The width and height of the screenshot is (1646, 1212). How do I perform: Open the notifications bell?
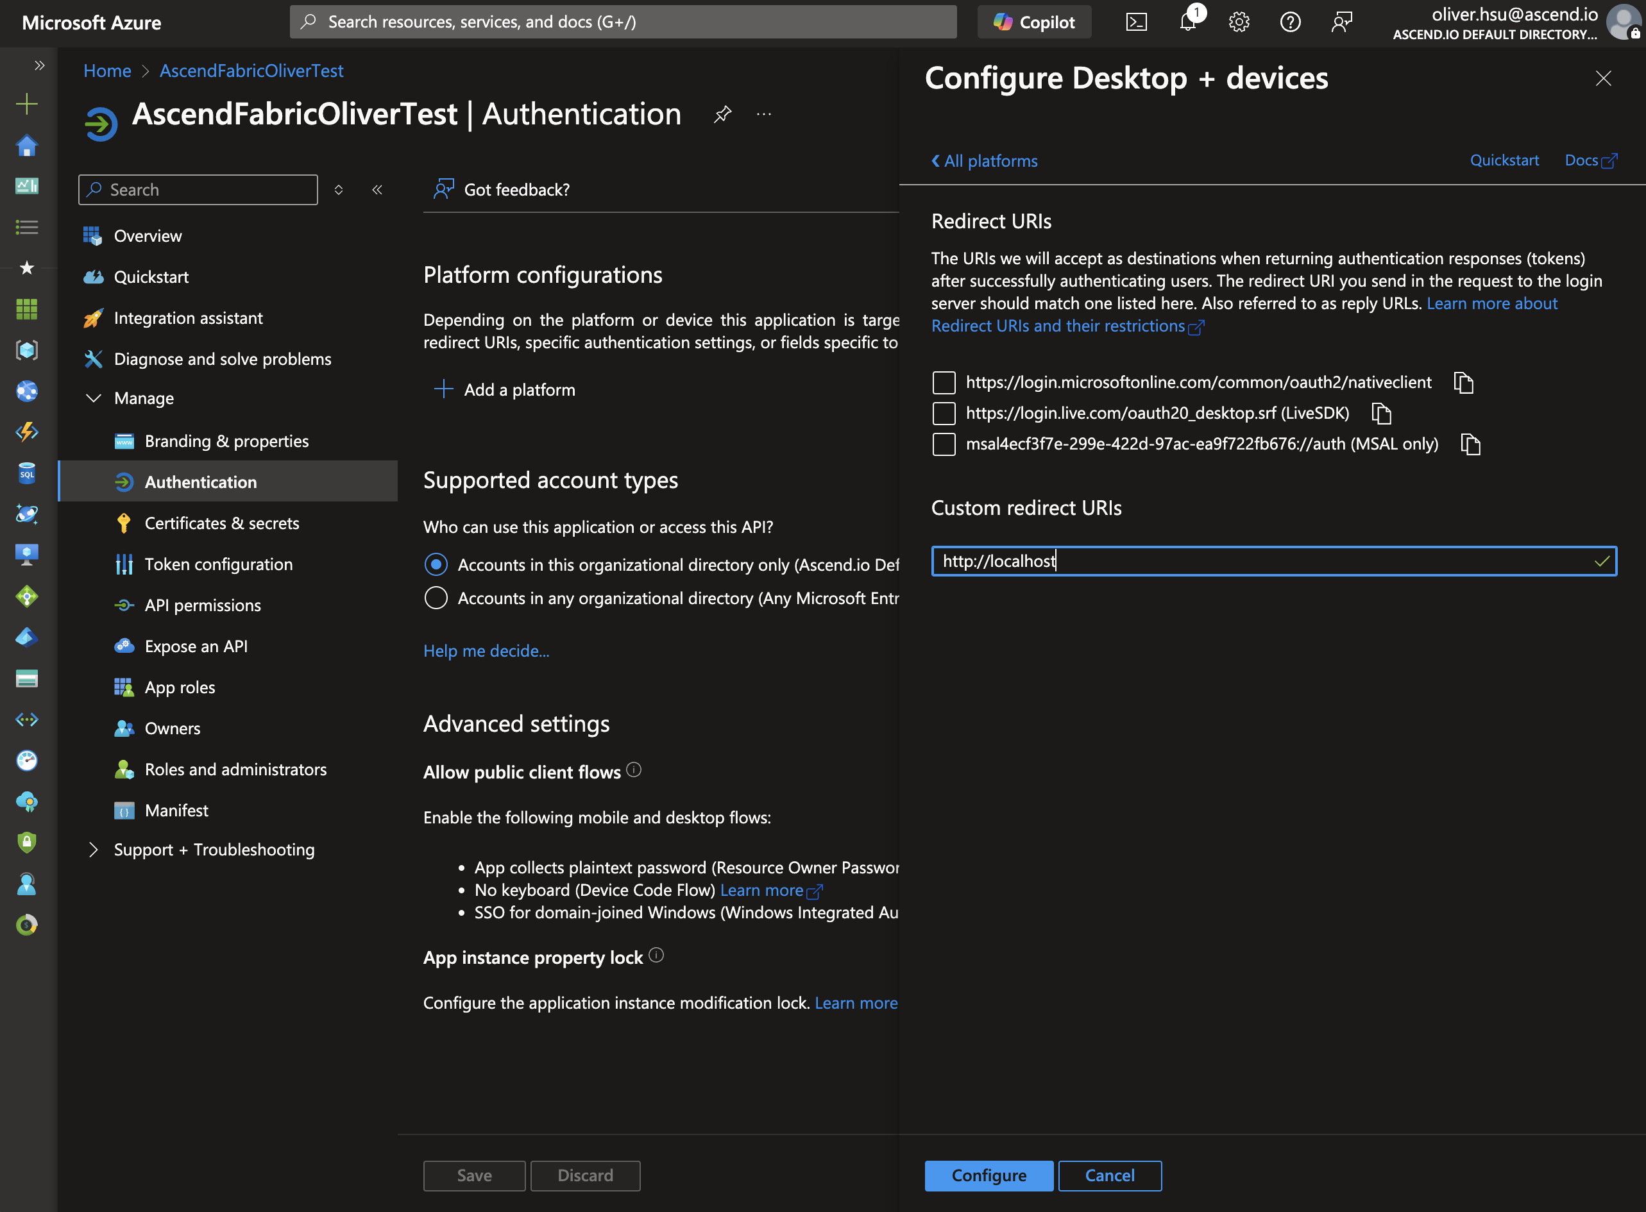[x=1188, y=22]
